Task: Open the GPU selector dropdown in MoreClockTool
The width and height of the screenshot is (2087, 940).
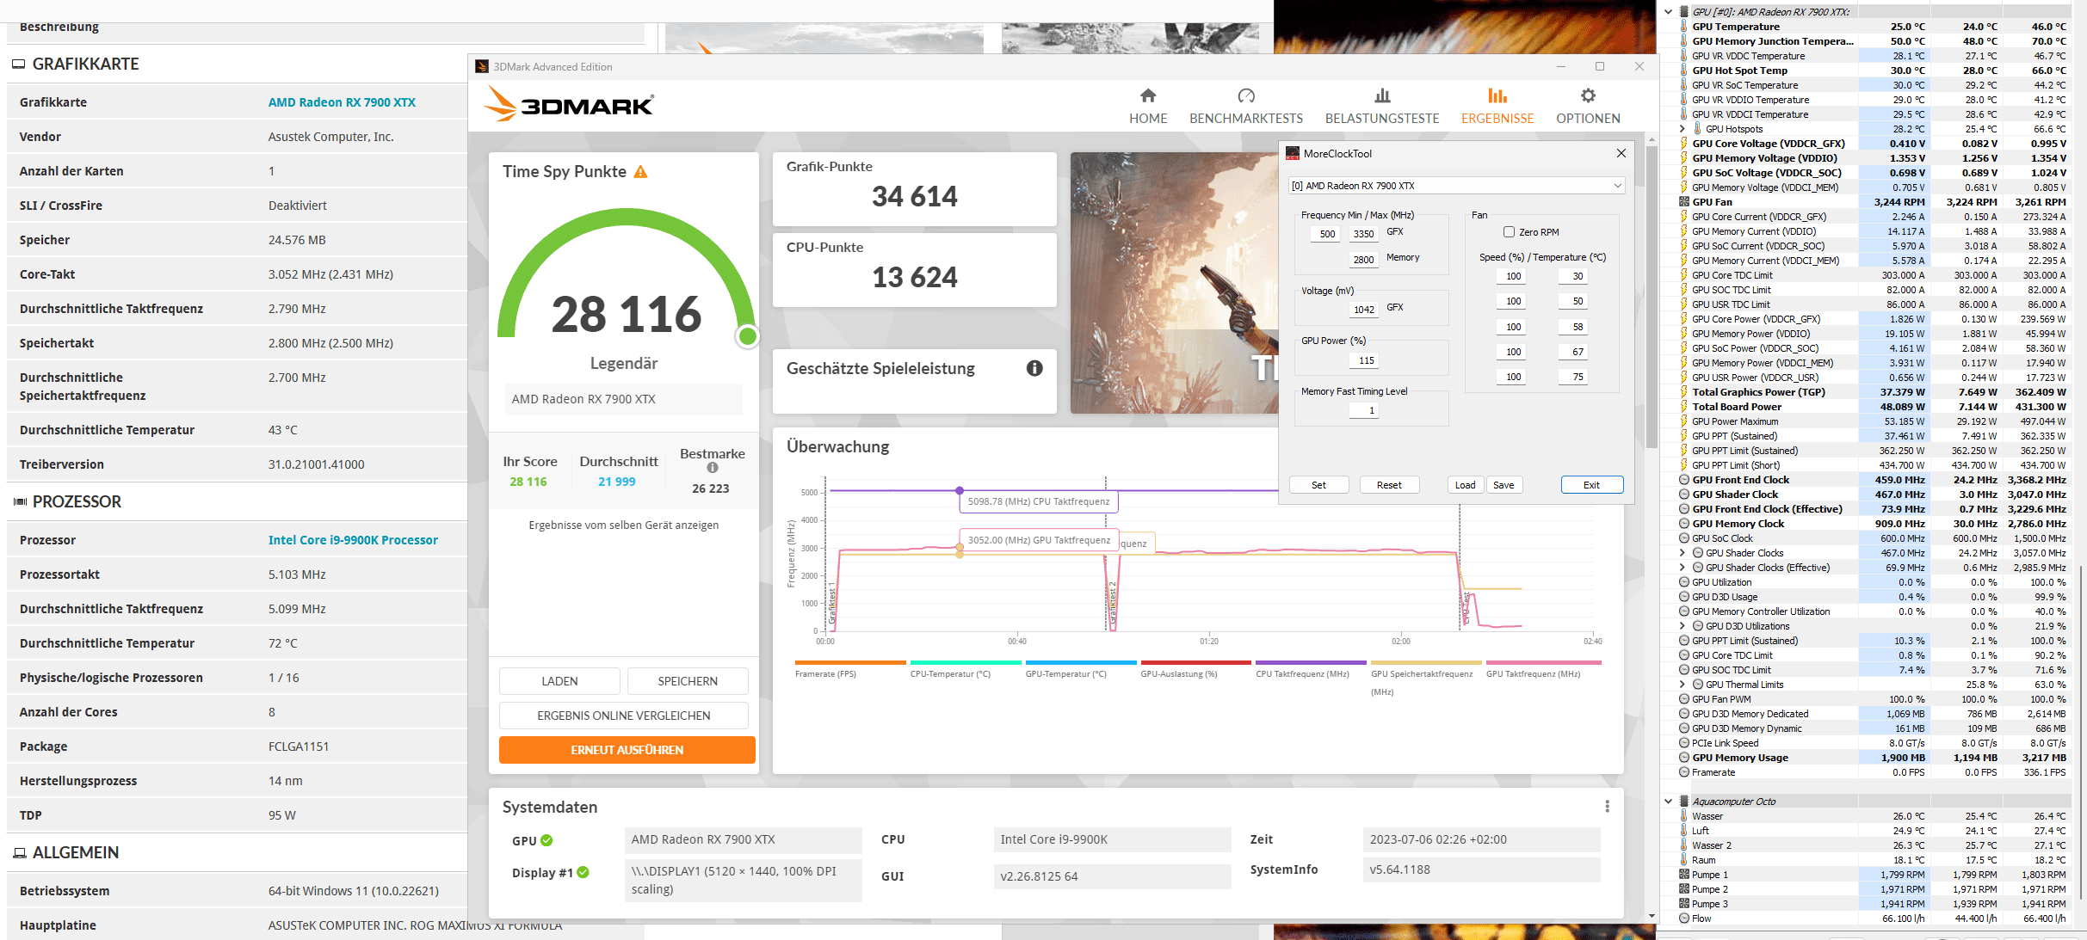Action: click(1456, 186)
